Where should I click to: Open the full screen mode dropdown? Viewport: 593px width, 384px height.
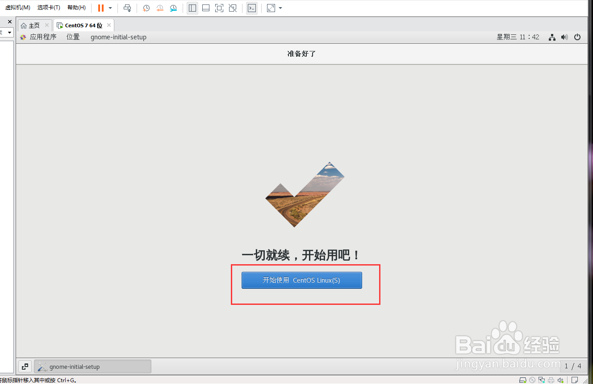click(280, 8)
